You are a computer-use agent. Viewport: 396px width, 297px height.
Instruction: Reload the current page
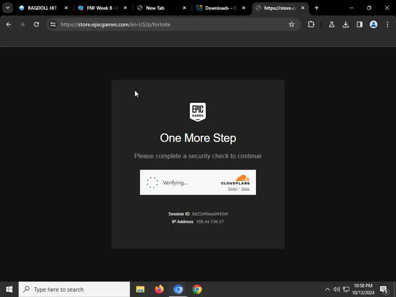pyautogui.click(x=36, y=24)
